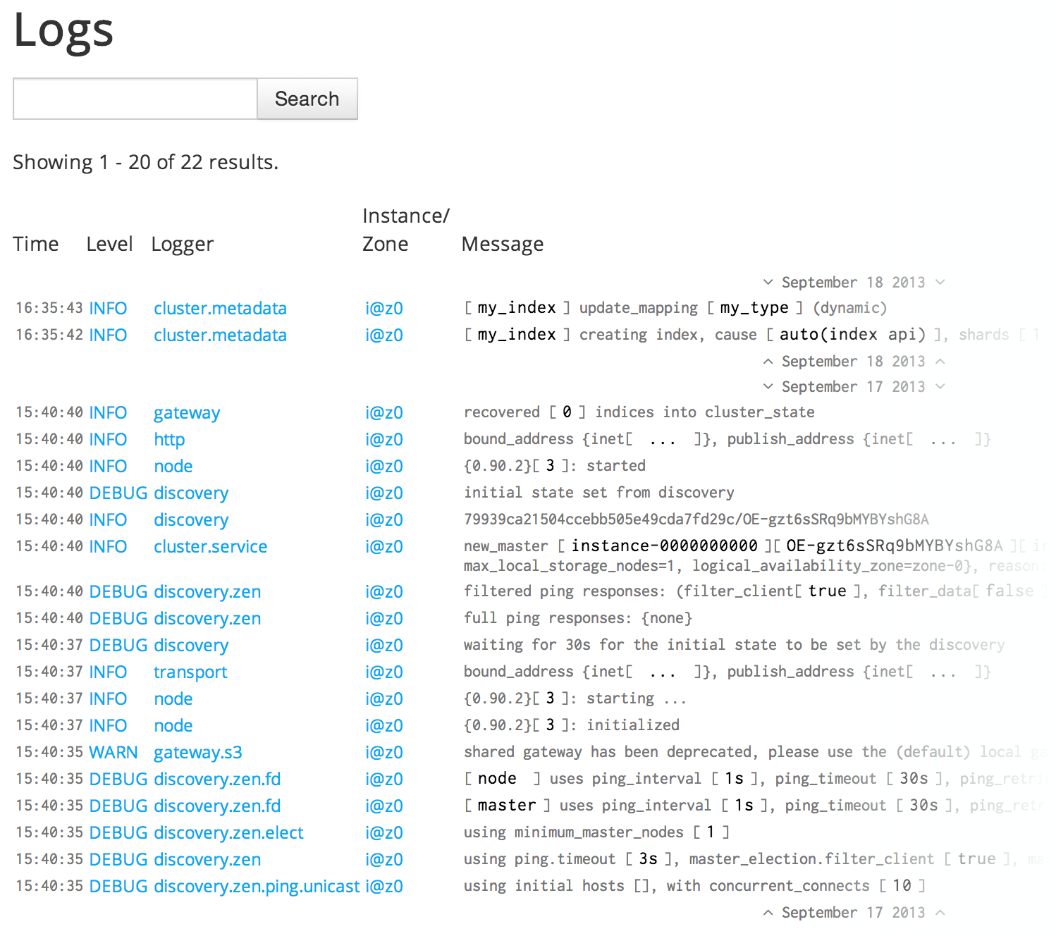Click the transport logger link
Viewport: 1056px width, 936px height.
point(190,672)
